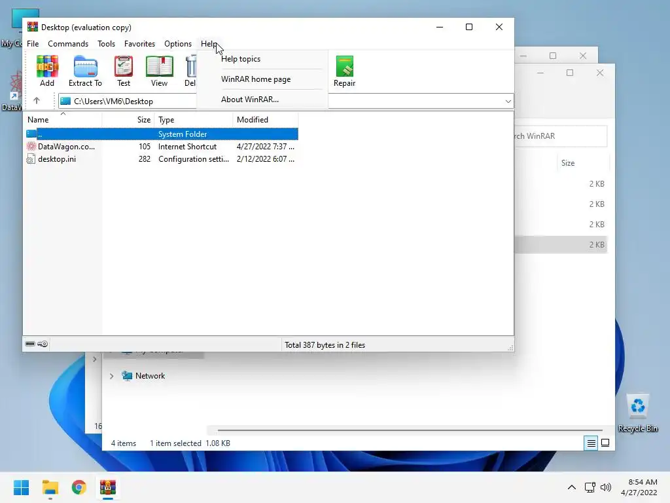The image size is (670, 503).
Task: Click the Internet Shortcut type cell
Action: pyautogui.click(x=187, y=146)
